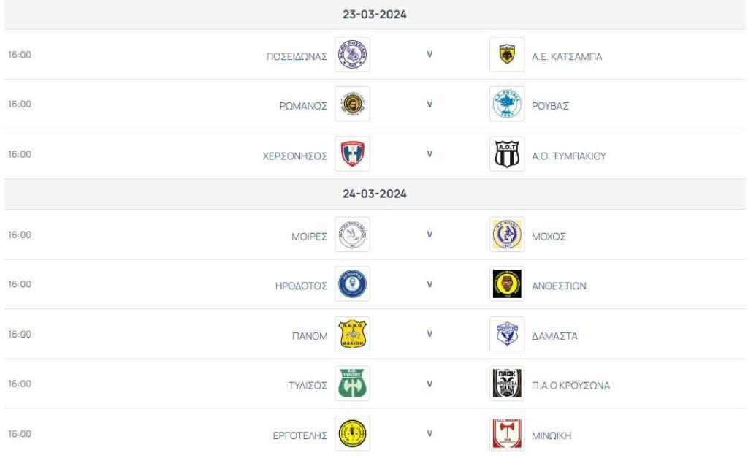Click the ΠΟΣΕΙΔΩΝΑΣ team crest
The image size is (748, 461).
click(x=353, y=54)
